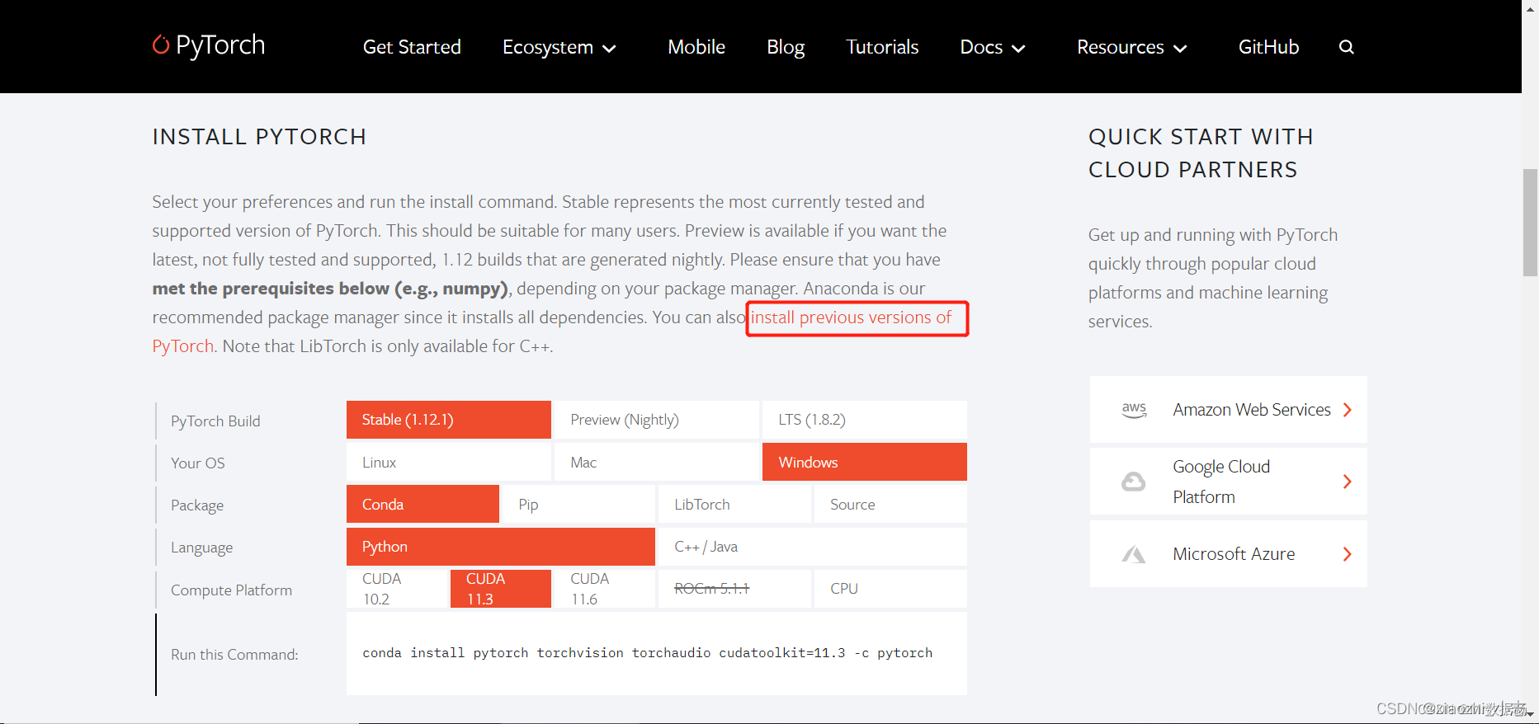Image resolution: width=1539 pixels, height=724 pixels.
Task: Open the search magnifier icon
Action: tap(1346, 47)
